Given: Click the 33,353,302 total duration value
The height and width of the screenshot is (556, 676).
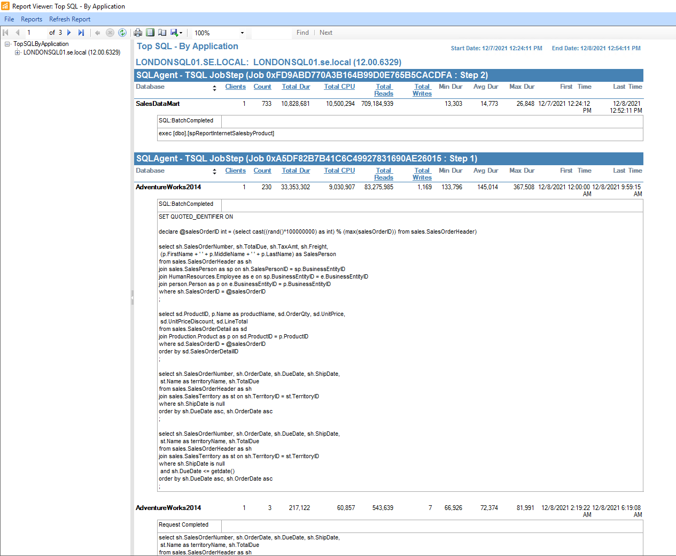Looking at the screenshot, I should 296,187.
